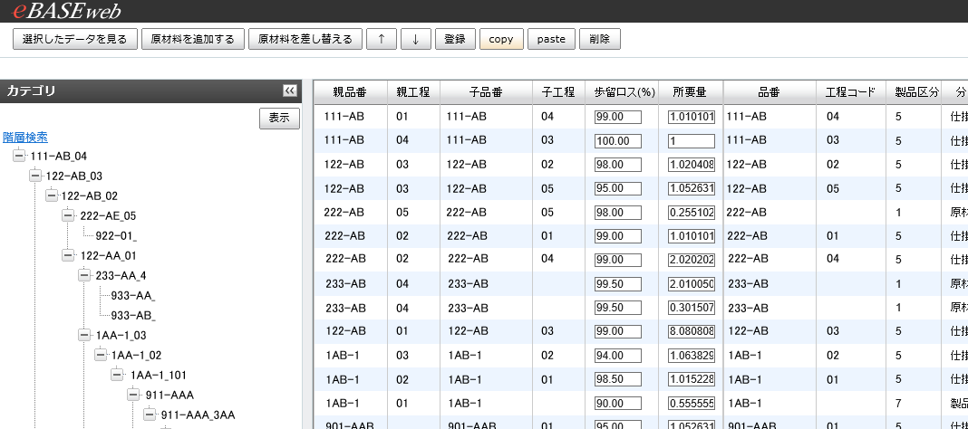Click the up arrow move button
The width and height of the screenshot is (968, 429).
(x=382, y=39)
